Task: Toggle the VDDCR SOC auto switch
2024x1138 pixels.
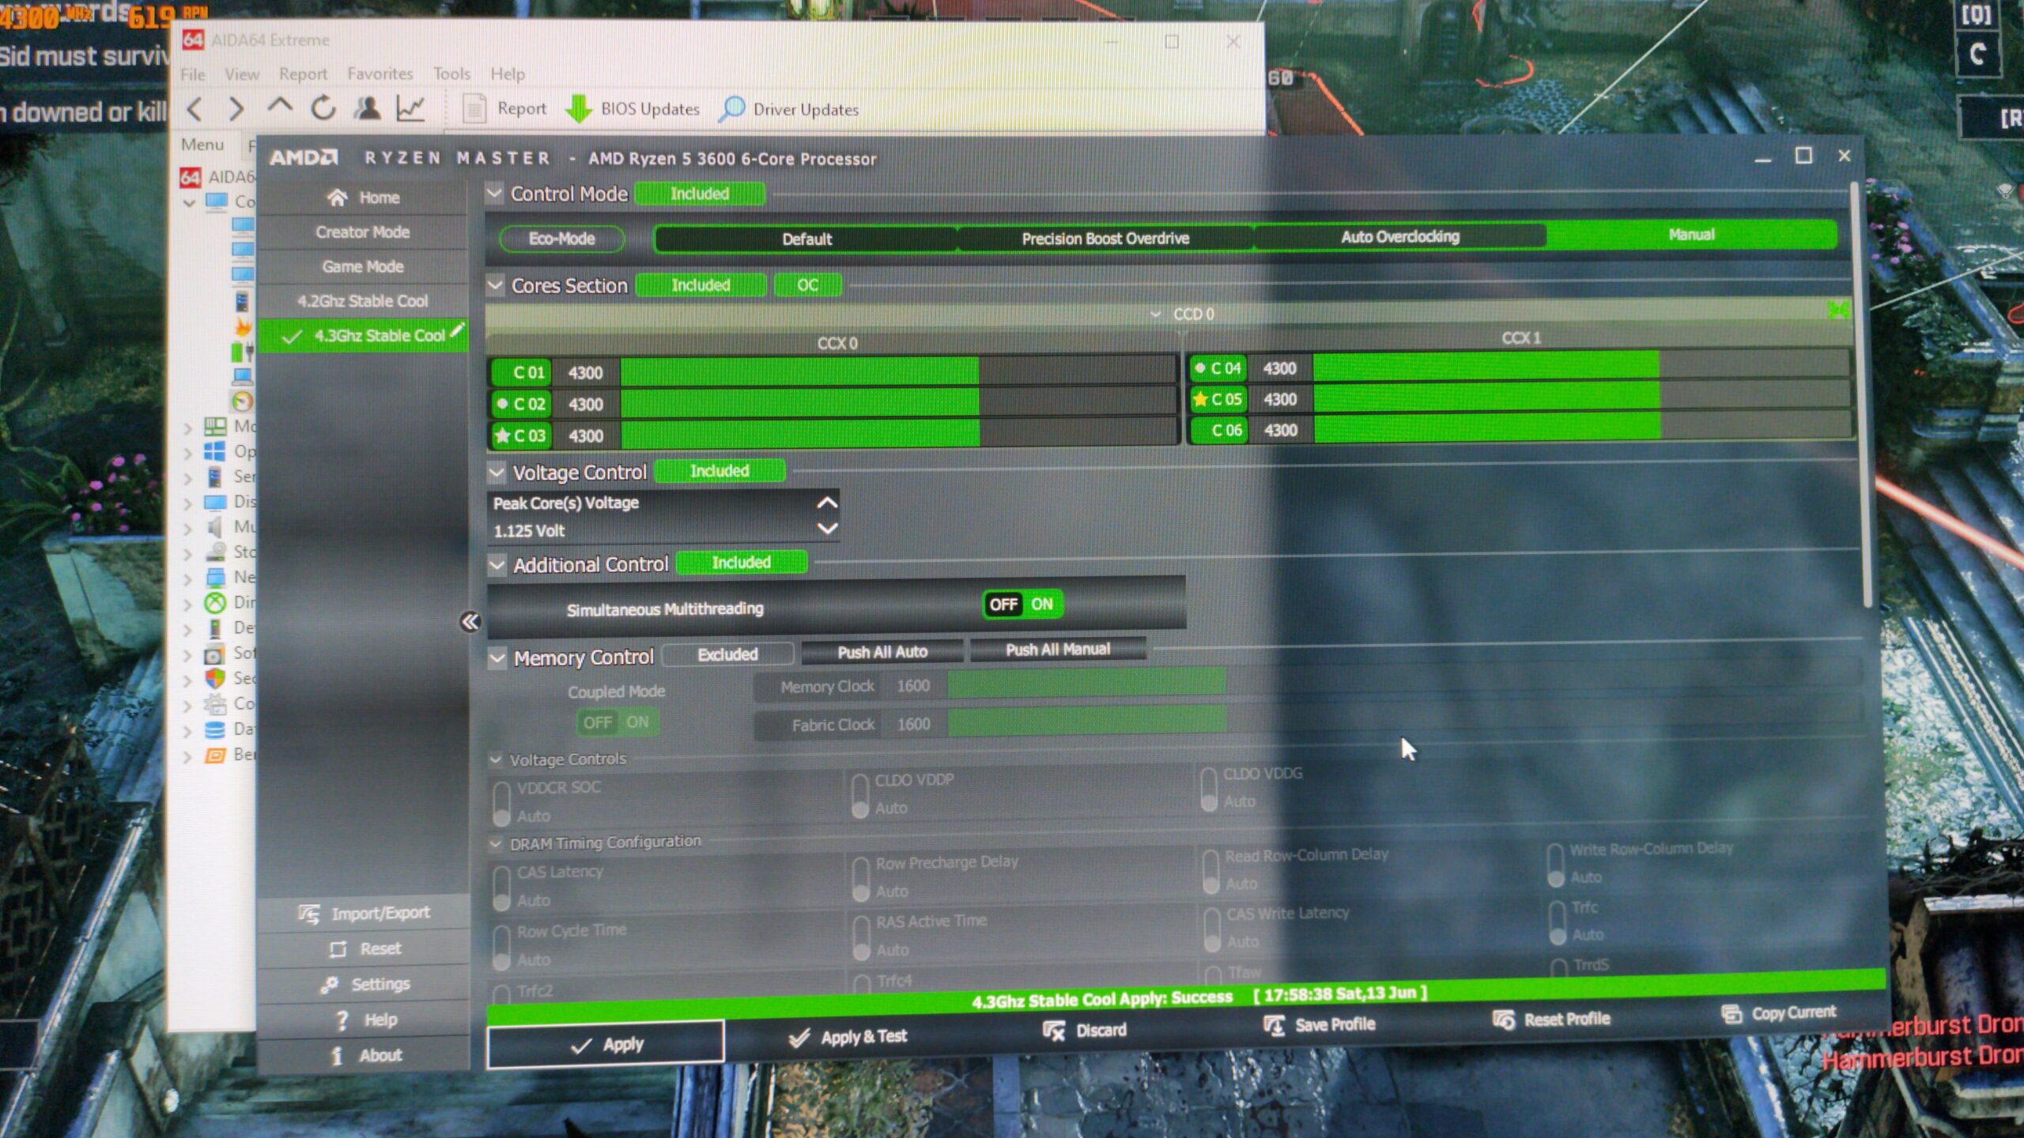Action: point(501,803)
